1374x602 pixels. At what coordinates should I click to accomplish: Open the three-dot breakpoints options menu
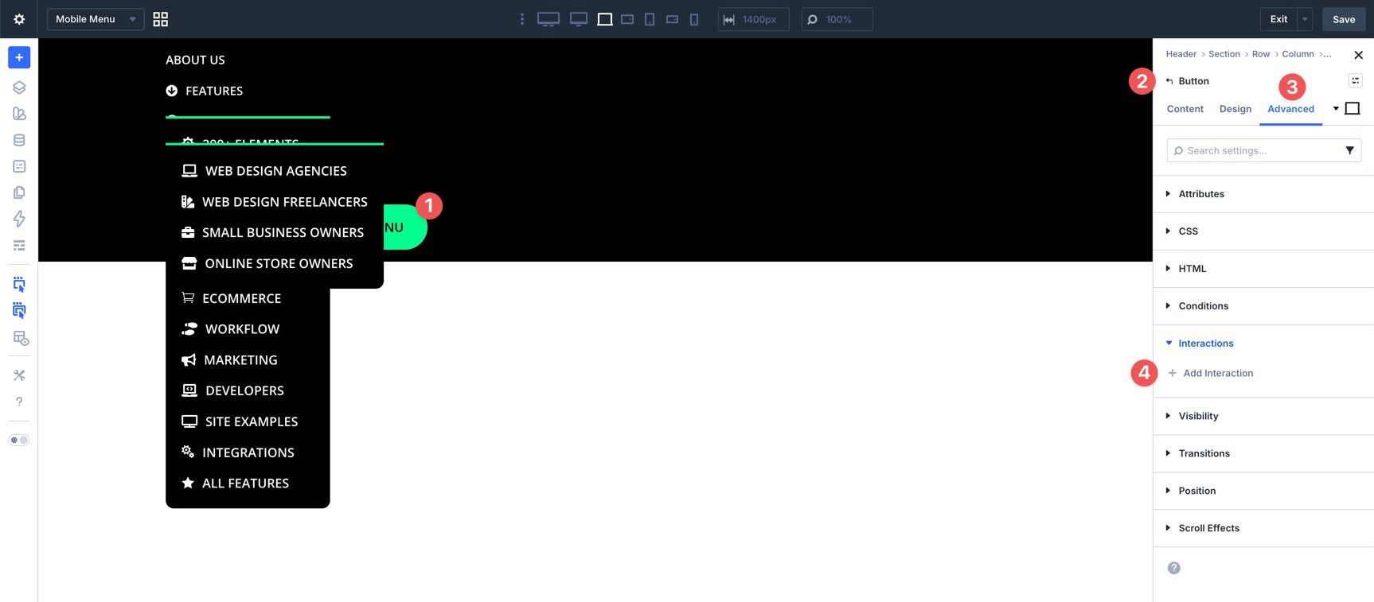coord(522,19)
